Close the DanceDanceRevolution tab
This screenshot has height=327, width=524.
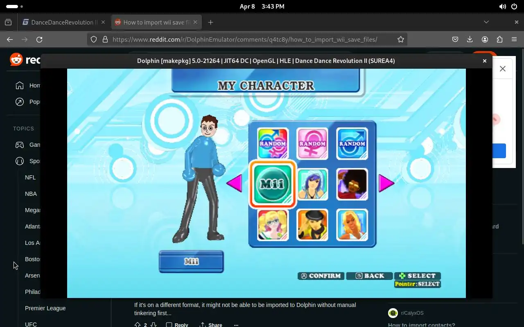point(103,22)
